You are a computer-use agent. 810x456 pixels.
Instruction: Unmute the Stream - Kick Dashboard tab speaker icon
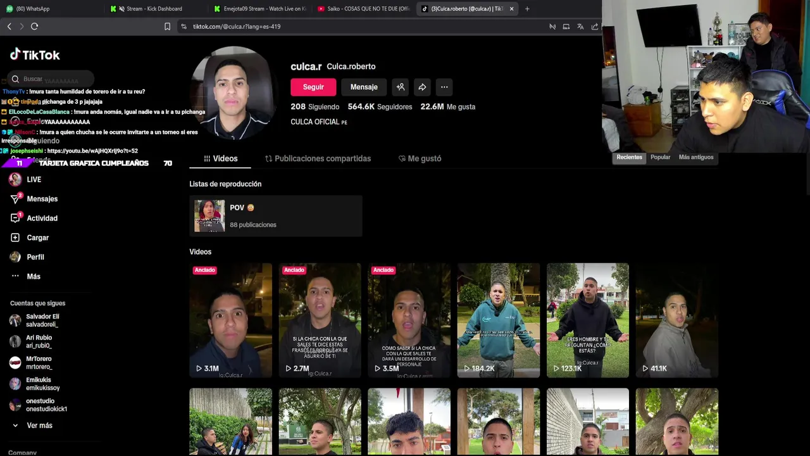121,9
